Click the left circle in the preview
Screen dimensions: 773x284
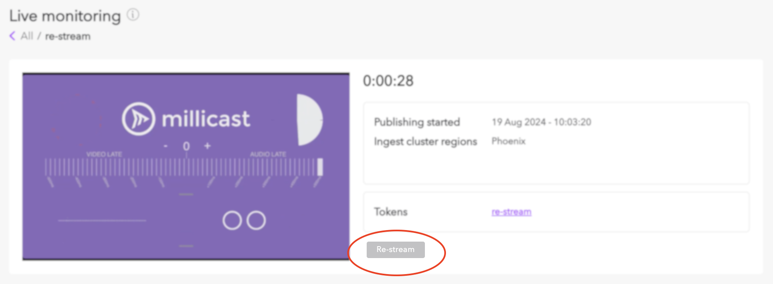(232, 221)
